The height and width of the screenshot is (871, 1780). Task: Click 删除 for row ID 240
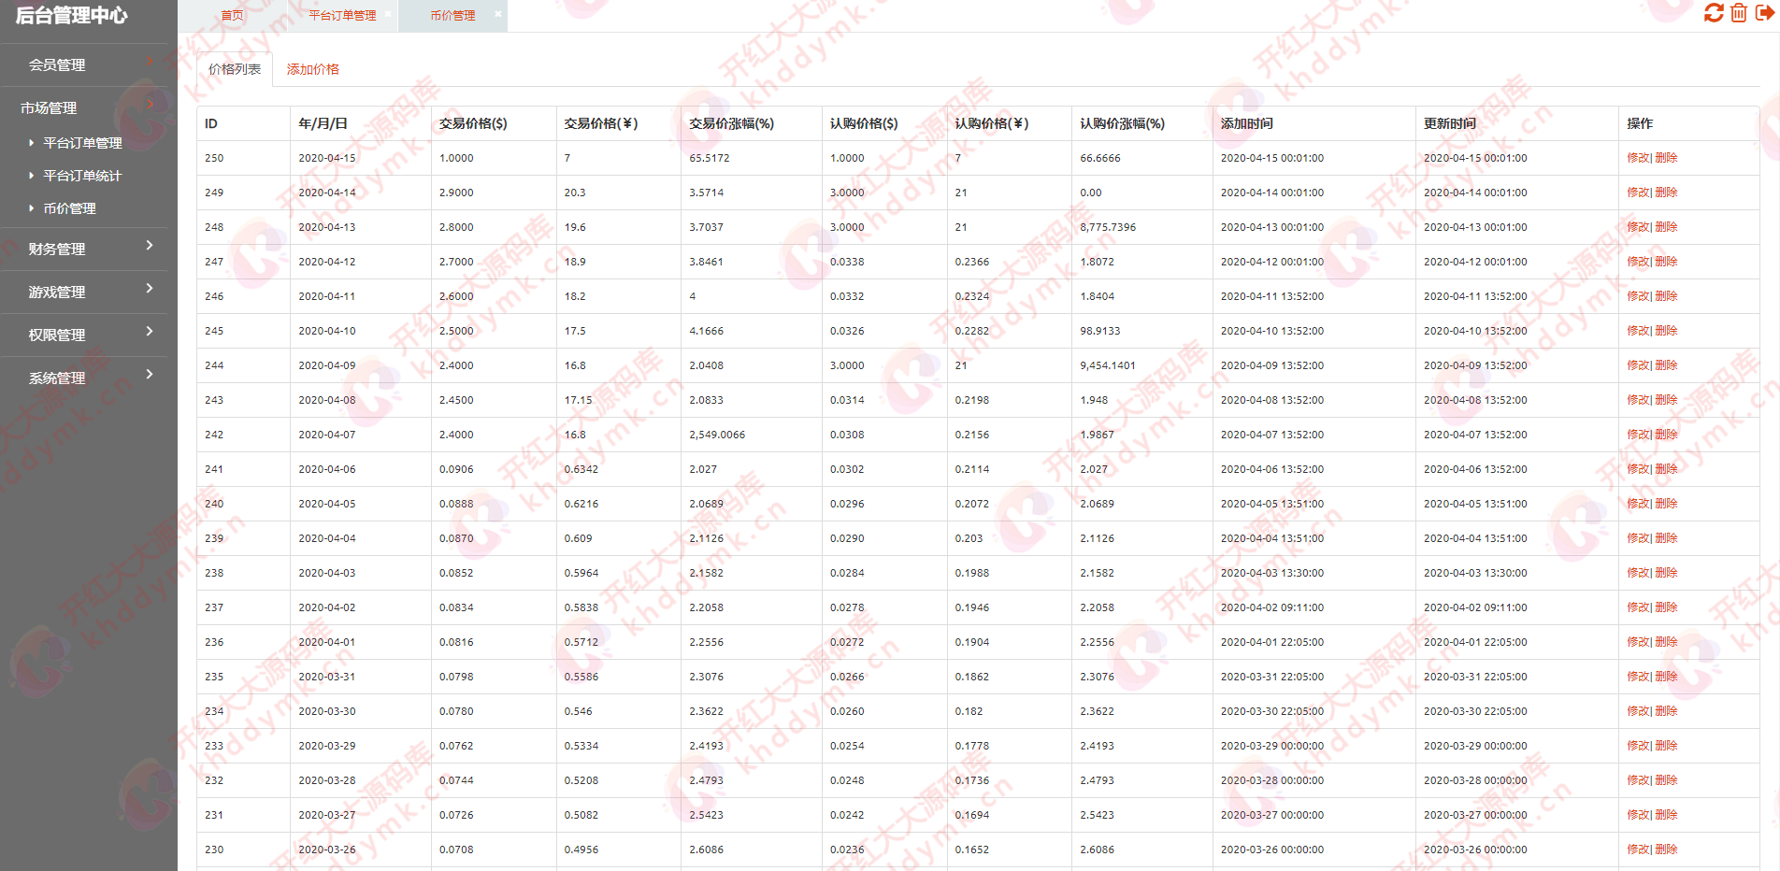pyautogui.click(x=1666, y=504)
